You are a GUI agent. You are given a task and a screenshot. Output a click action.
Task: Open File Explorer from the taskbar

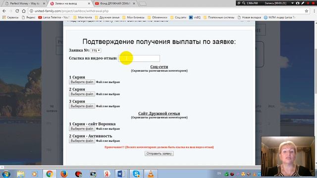pyautogui.click(x=21, y=174)
